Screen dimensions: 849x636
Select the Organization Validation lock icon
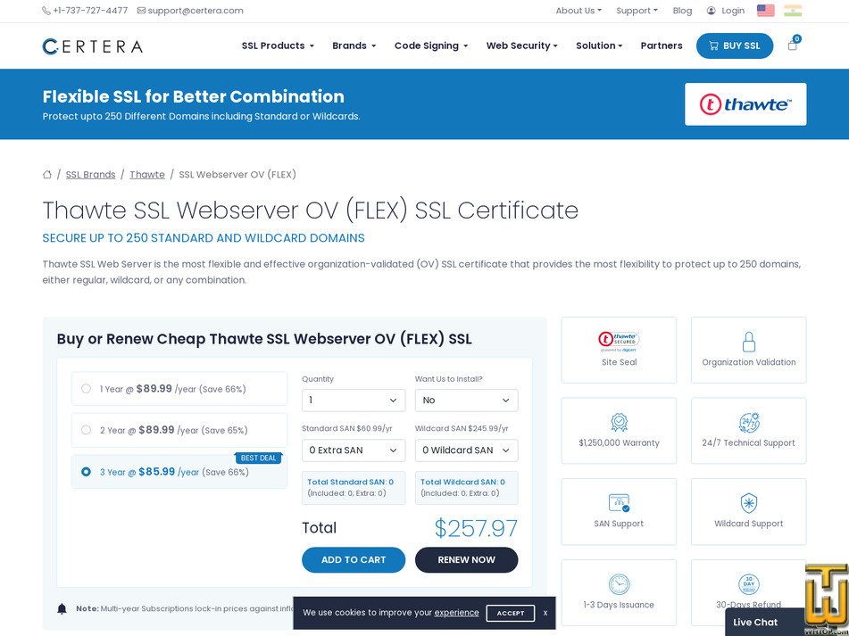click(748, 341)
